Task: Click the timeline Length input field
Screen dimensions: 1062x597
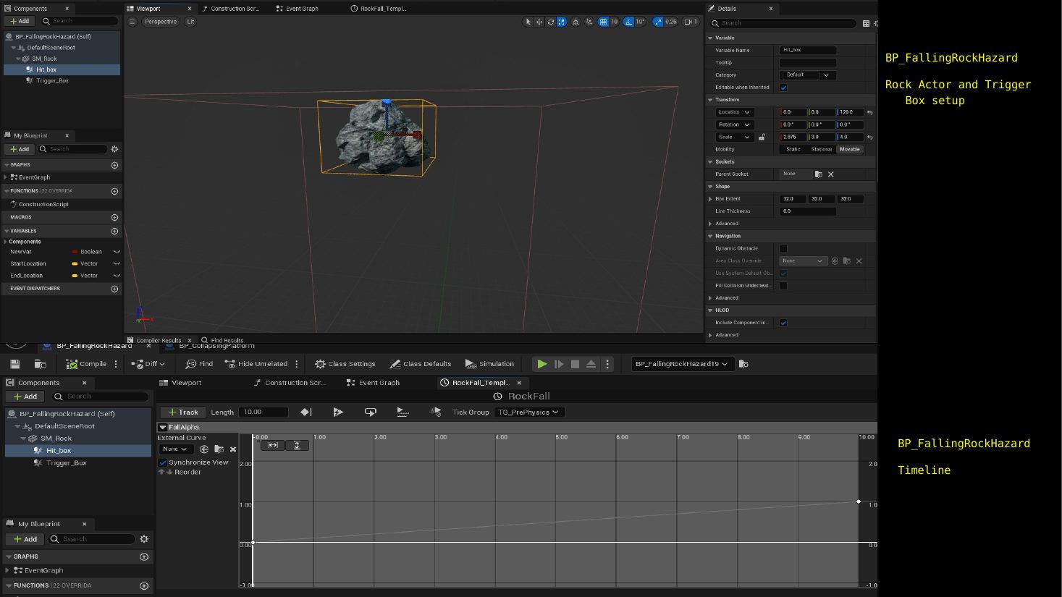Action: (x=264, y=412)
